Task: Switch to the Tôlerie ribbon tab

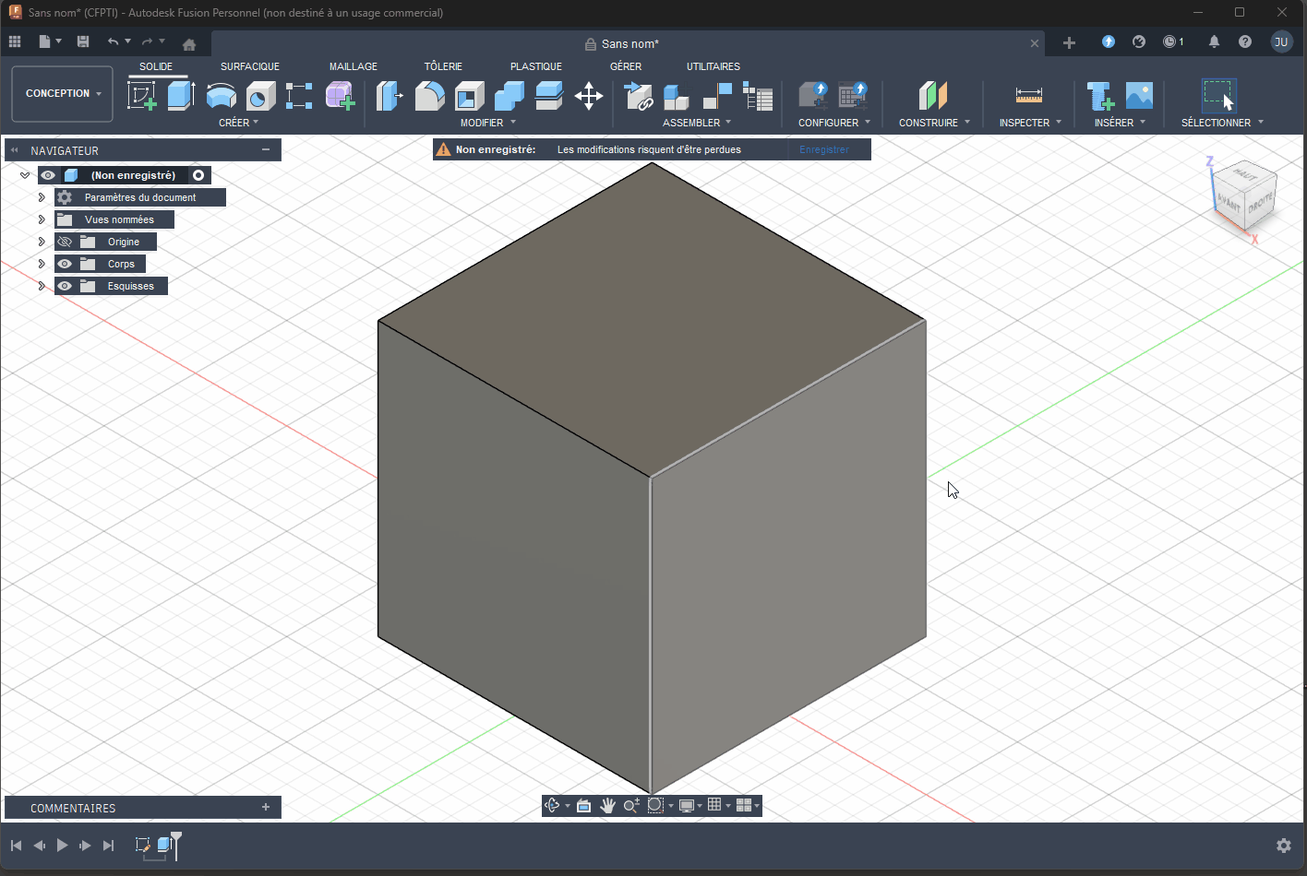Action: click(x=443, y=65)
